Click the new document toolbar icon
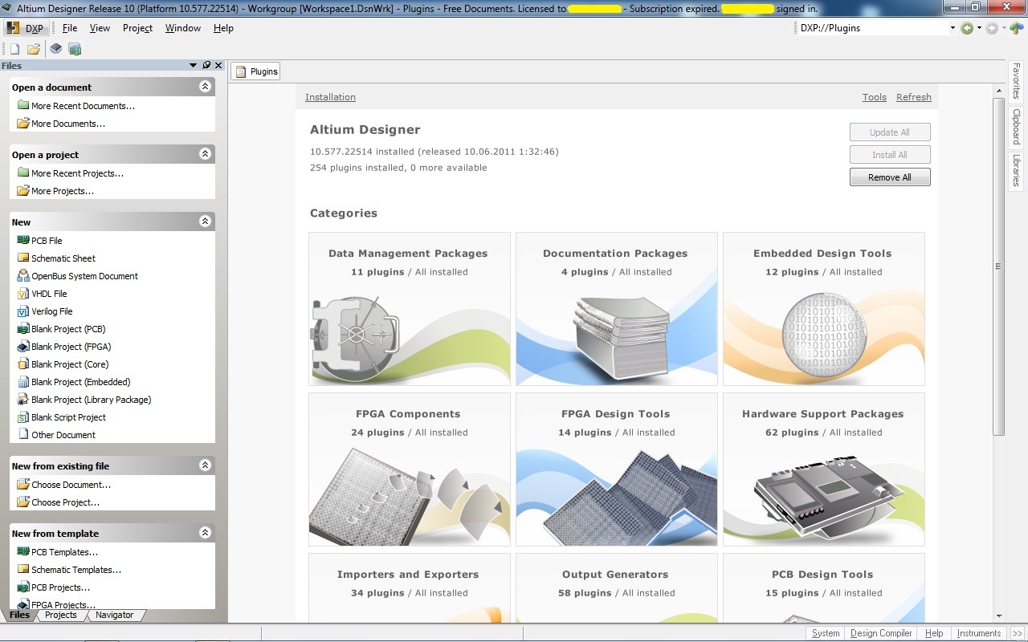 (x=14, y=49)
